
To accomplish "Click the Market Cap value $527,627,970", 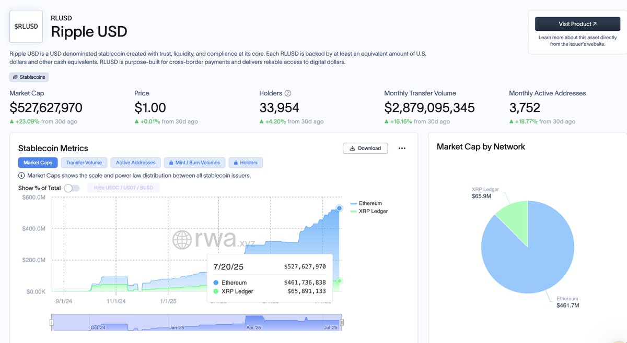I will (x=46, y=108).
